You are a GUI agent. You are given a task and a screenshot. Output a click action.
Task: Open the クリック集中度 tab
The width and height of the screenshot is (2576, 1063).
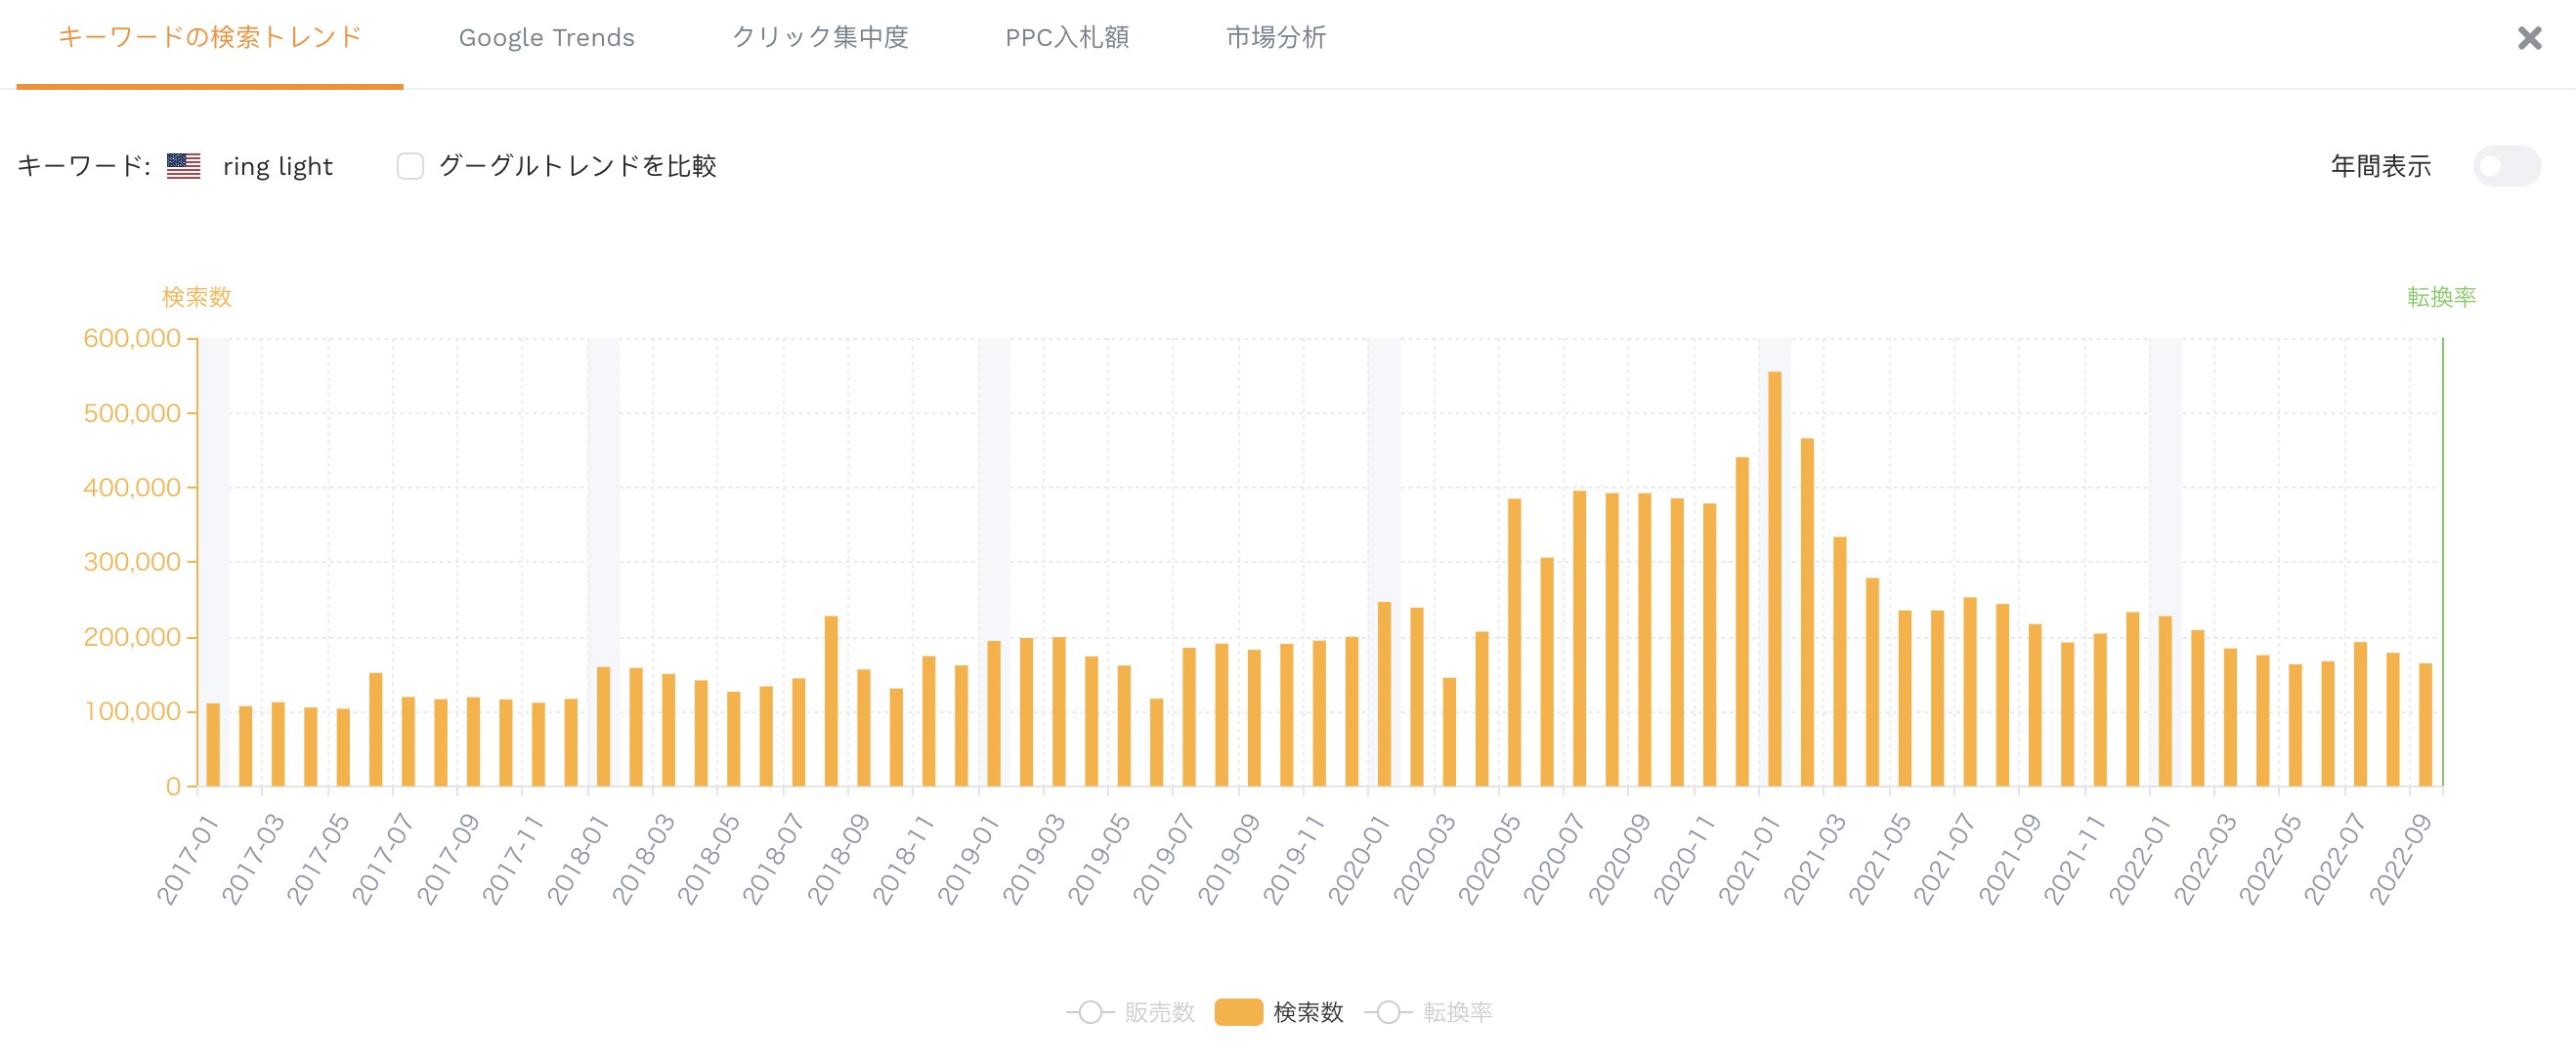click(820, 38)
